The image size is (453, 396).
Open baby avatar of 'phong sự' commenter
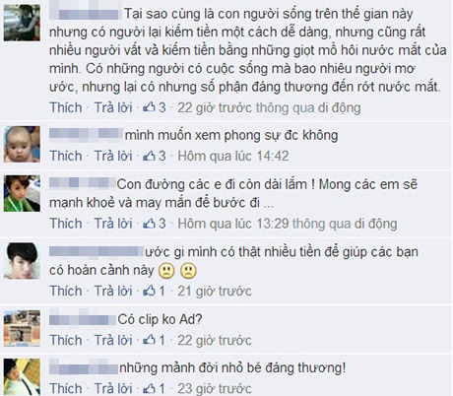click(22, 144)
